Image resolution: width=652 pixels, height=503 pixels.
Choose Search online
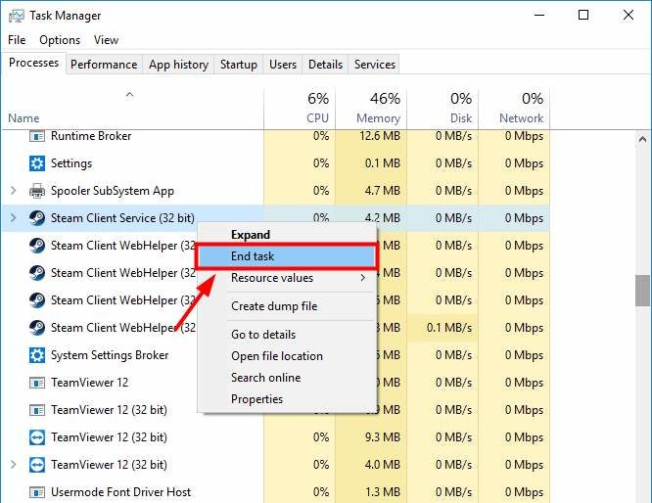pos(287,378)
